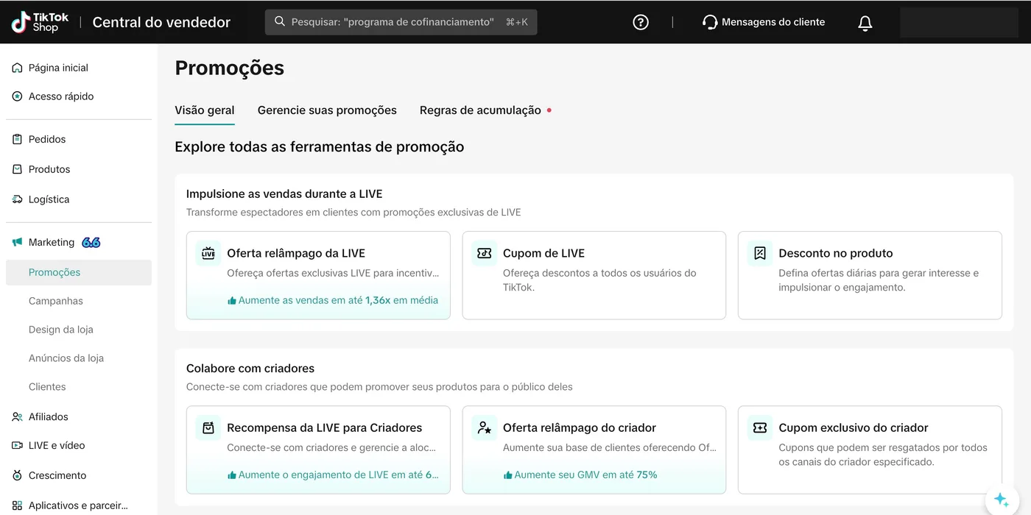Open Cupom exclusivo do criador title
Viewport: 1031px width, 515px height.
click(x=854, y=427)
